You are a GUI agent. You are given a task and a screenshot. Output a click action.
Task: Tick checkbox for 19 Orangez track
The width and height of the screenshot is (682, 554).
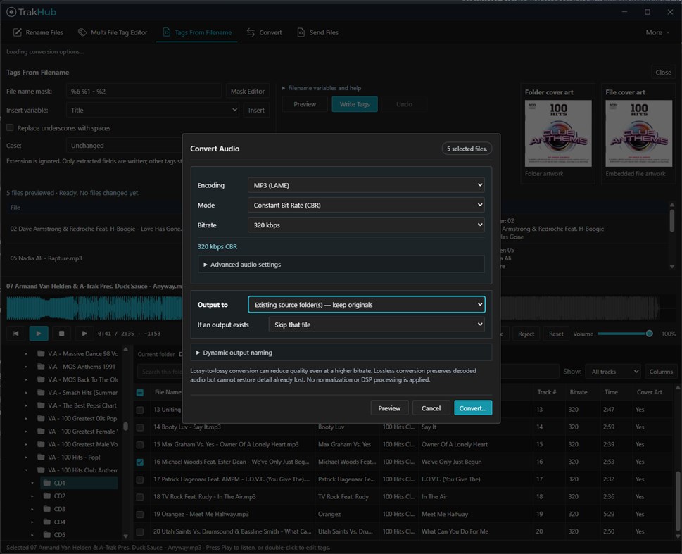pos(140,515)
